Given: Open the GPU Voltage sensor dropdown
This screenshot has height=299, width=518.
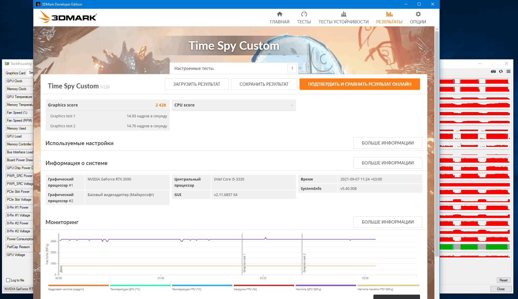Looking at the screenshot, I should [x=19, y=255].
